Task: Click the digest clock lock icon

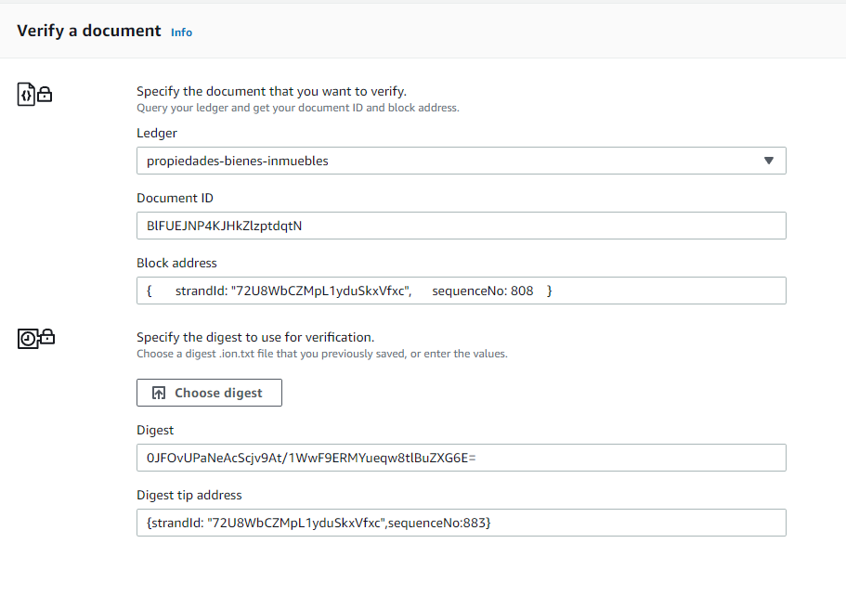Action: (36, 339)
